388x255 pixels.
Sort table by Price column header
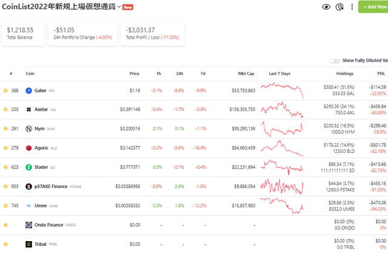pyautogui.click(x=135, y=74)
